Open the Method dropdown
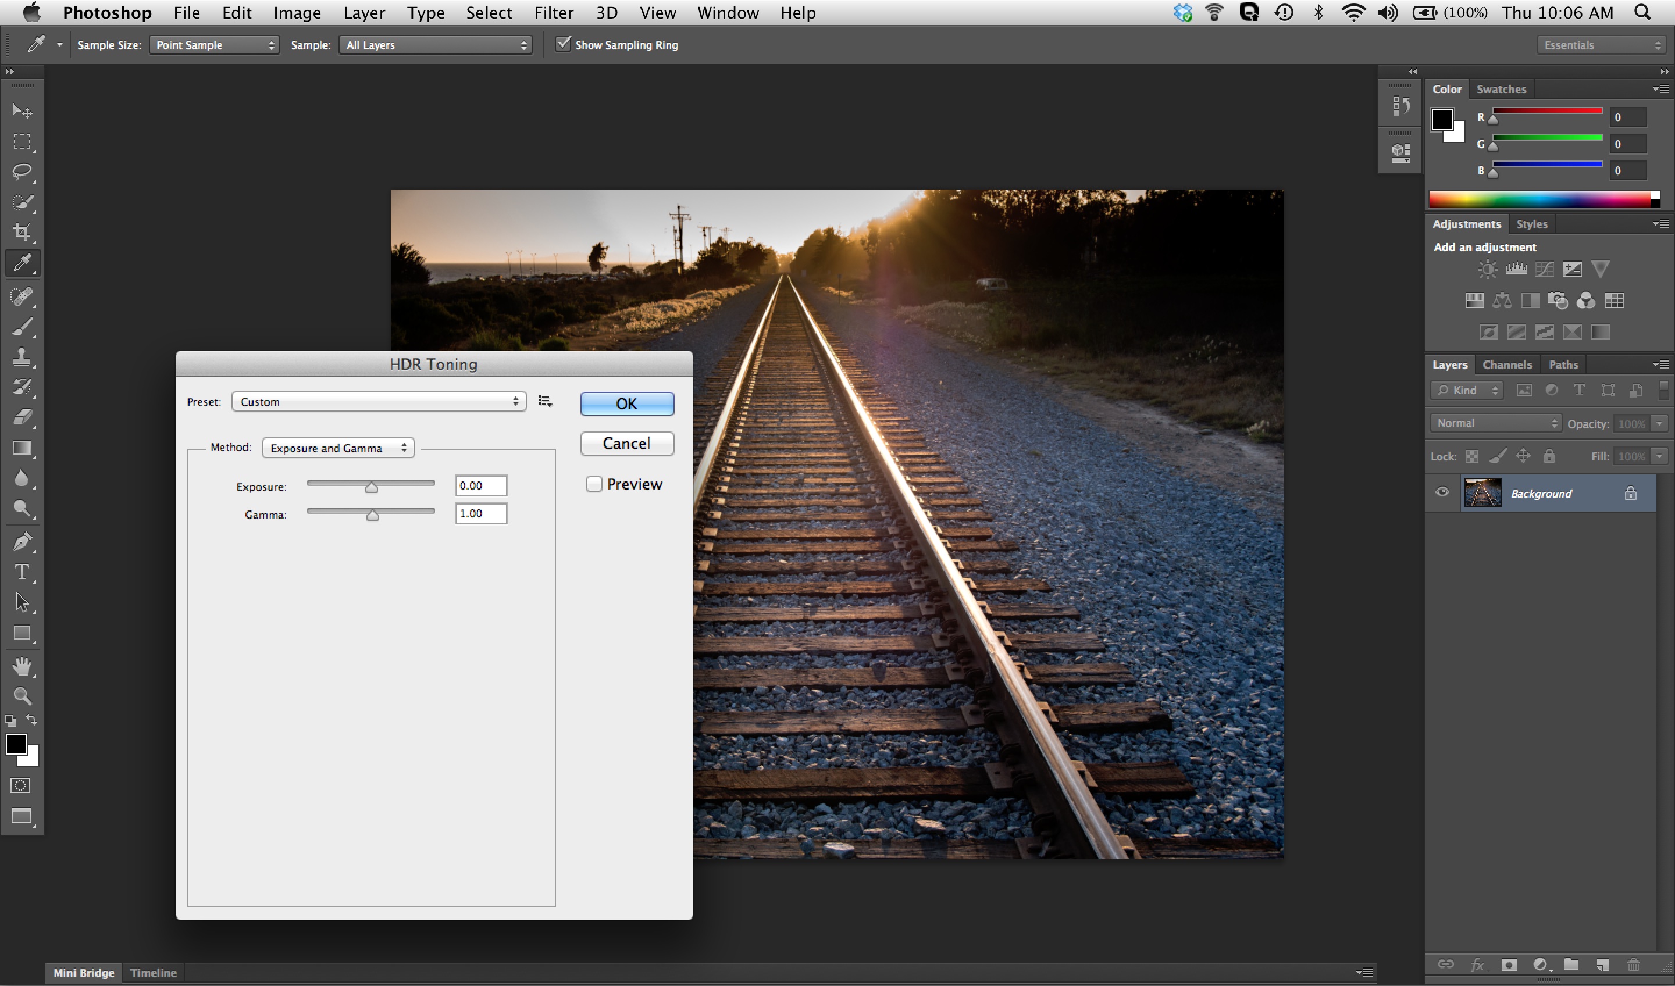This screenshot has height=986, width=1675. (x=338, y=448)
